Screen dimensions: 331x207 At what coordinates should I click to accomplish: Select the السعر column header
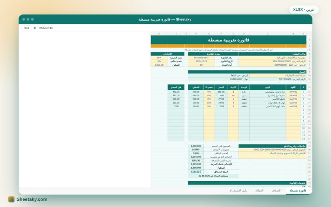point(221,87)
